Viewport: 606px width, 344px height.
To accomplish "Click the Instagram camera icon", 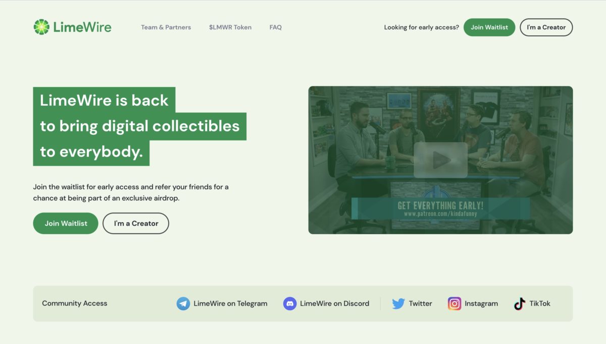I will [x=454, y=304].
